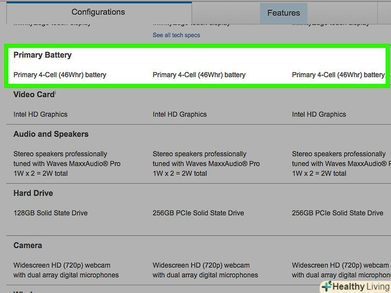The image size is (391, 293).
Task: Click the middle column 4-Cell battery entry
Action: coord(199,75)
